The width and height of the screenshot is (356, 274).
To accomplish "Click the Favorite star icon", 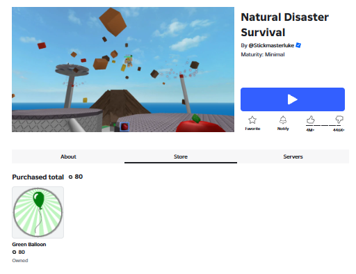I will point(252,120).
